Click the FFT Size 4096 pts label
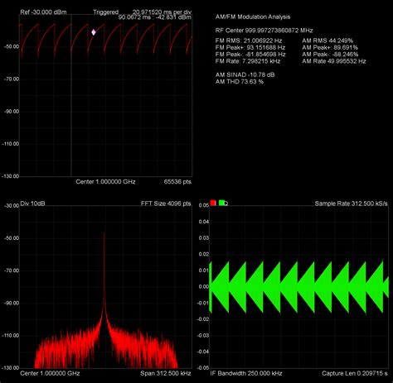 pos(166,203)
